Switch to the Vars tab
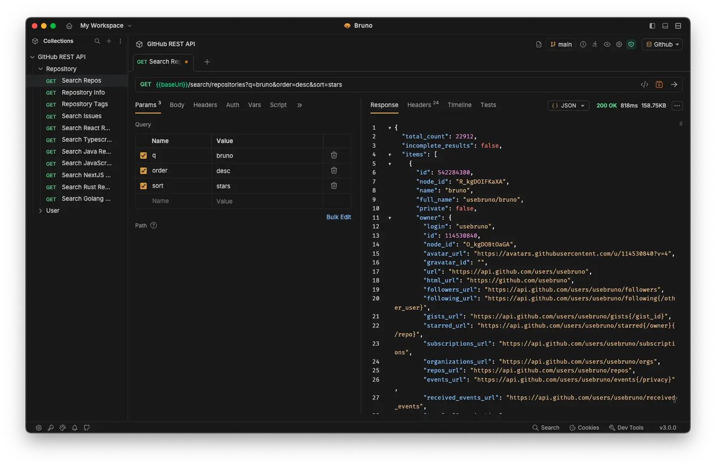The height and width of the screenshot is (467, 716). tap(254, 105)
